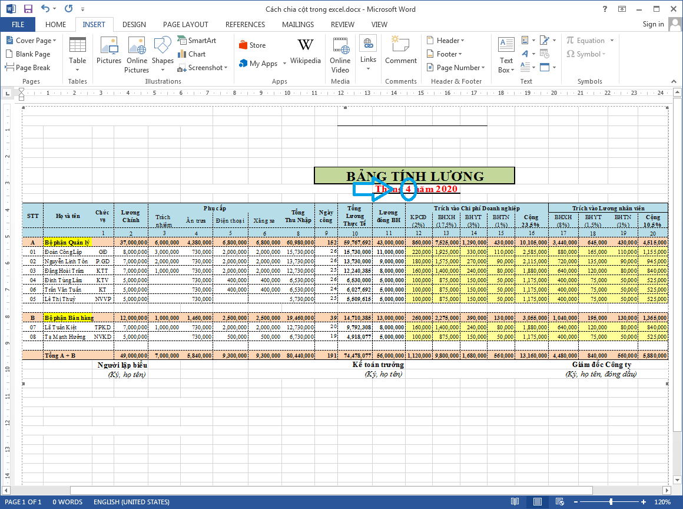
Task: Open the Links dropdown
Action: [368, 53]
